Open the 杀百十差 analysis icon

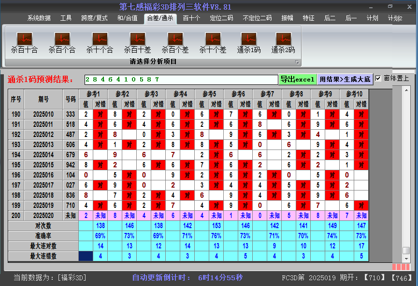coord(138,43)
